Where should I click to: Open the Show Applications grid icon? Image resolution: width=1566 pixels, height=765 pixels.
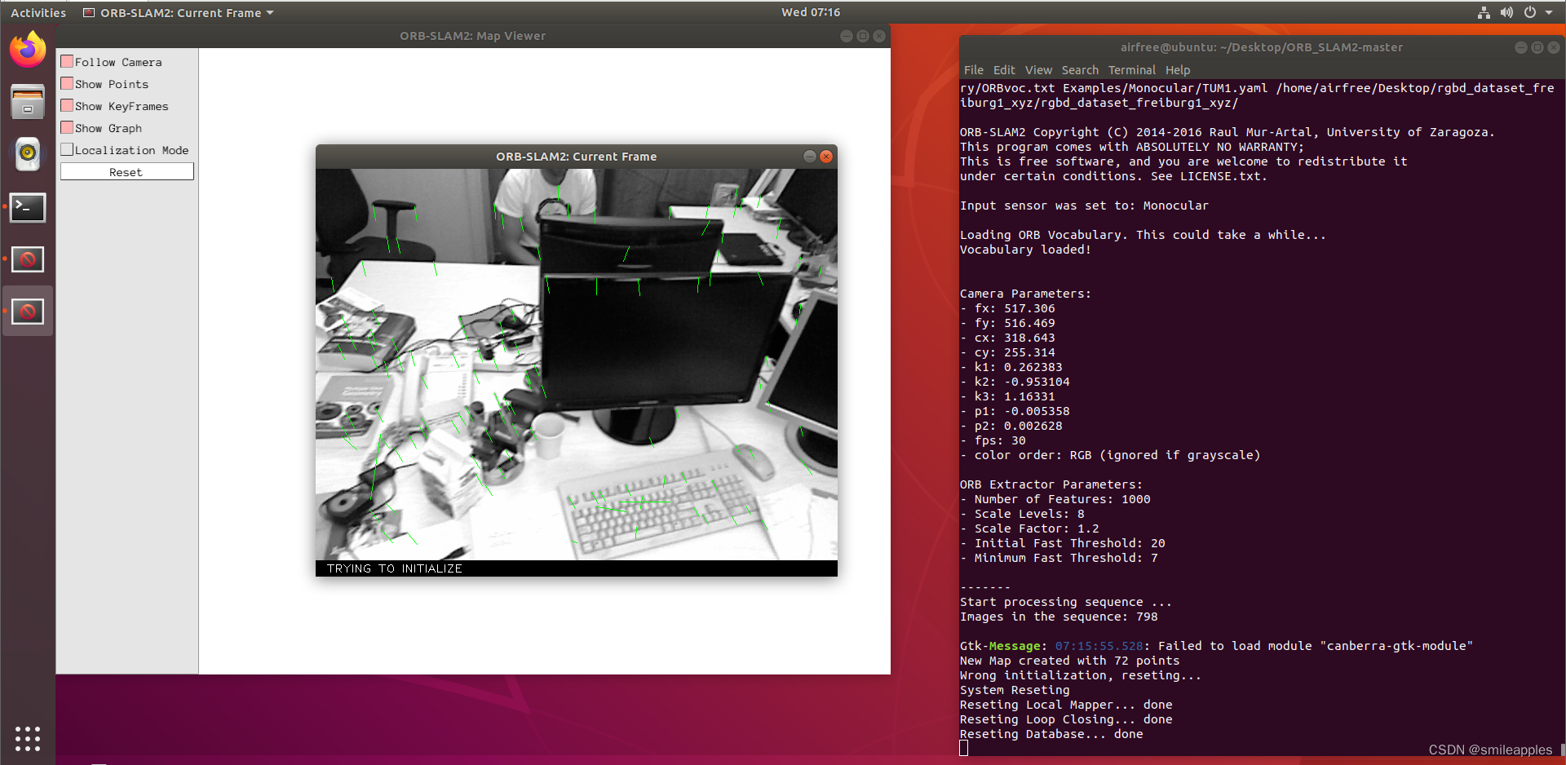28,738
